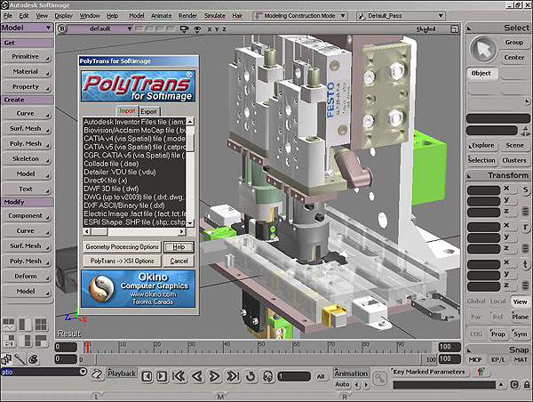Play forward button
Screen dimensions: 533x402
[x=214, y=376]
